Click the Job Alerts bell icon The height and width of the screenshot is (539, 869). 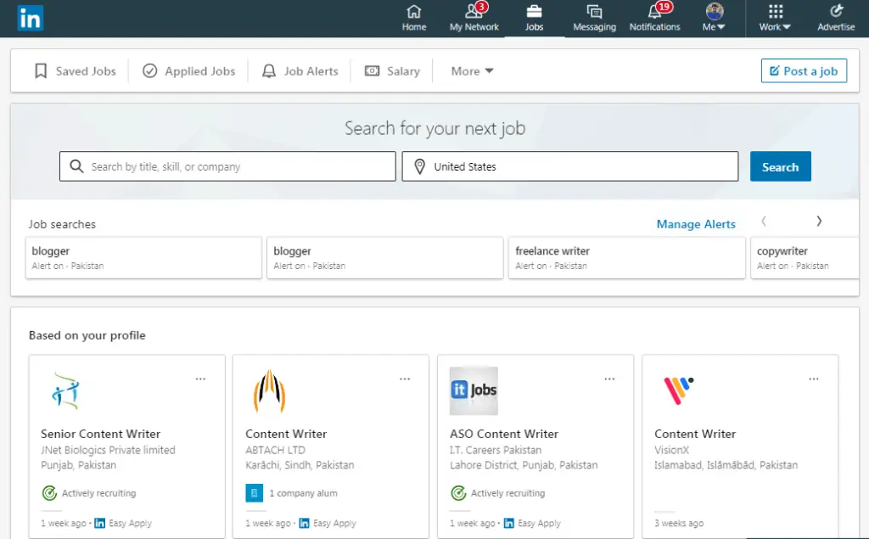tap(269, 71)
